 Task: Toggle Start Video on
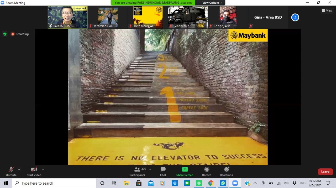point(34,172)
